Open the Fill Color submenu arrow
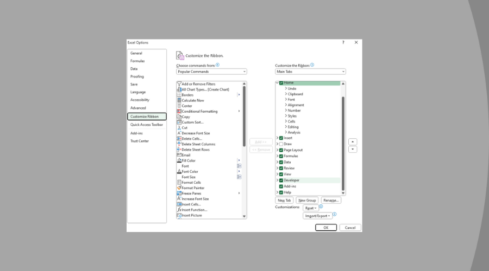The height and width of the screenshot is (271, 489). [239, 160]
